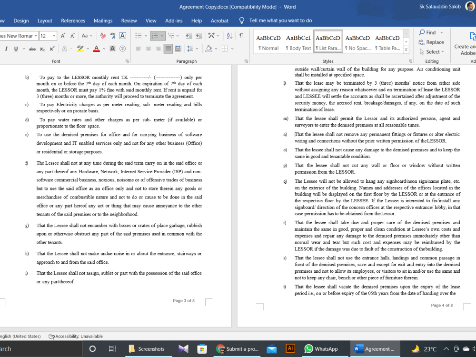Toggle Subscript formatting
This screenshot has height=357, width=476.
42,49
